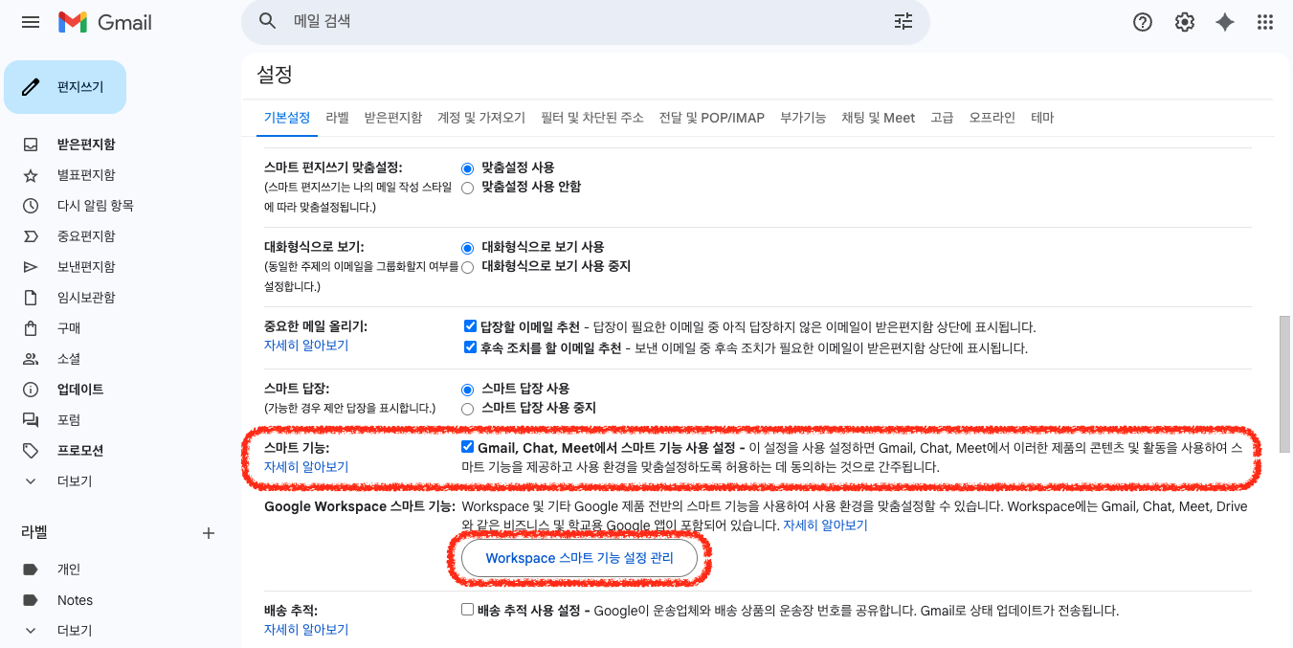Open 받은편지함 in the sidebar
1293x648 pixels.
pyautogui.click(x=86, y=145)
